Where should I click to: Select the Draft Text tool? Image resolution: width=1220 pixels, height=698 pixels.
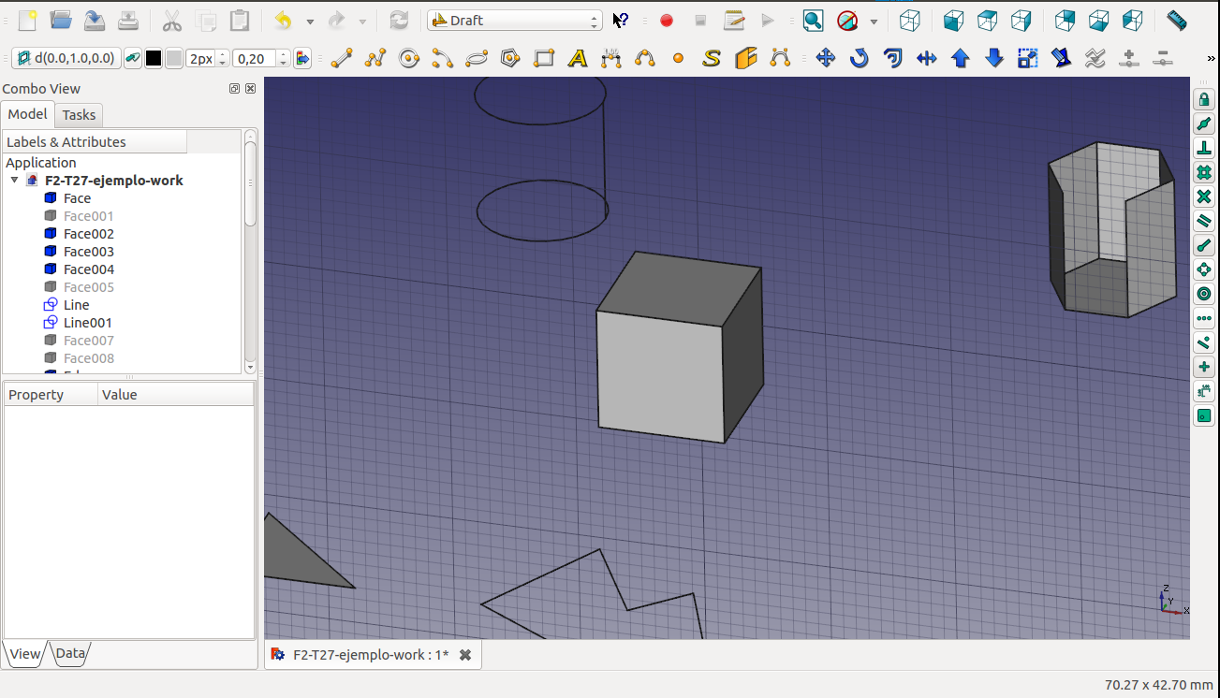tap(578, 58)
